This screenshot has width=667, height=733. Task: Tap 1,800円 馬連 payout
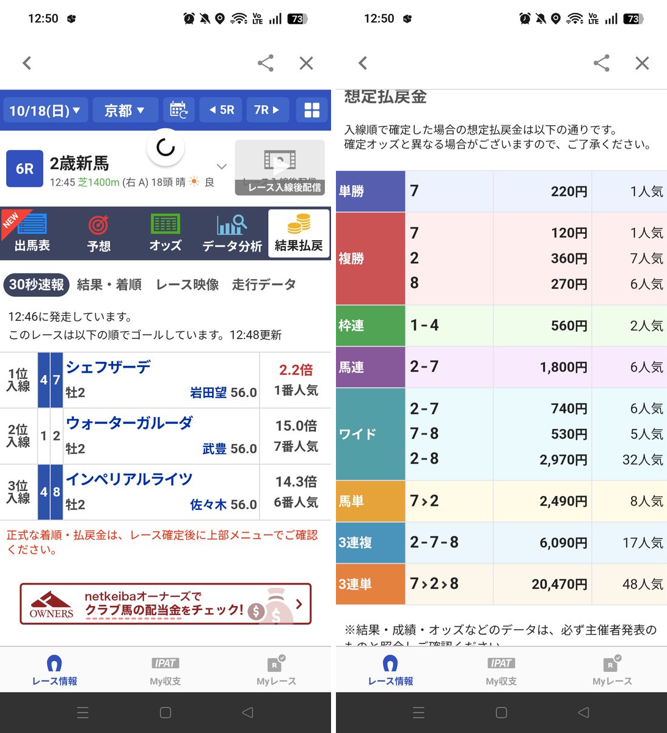563,368
